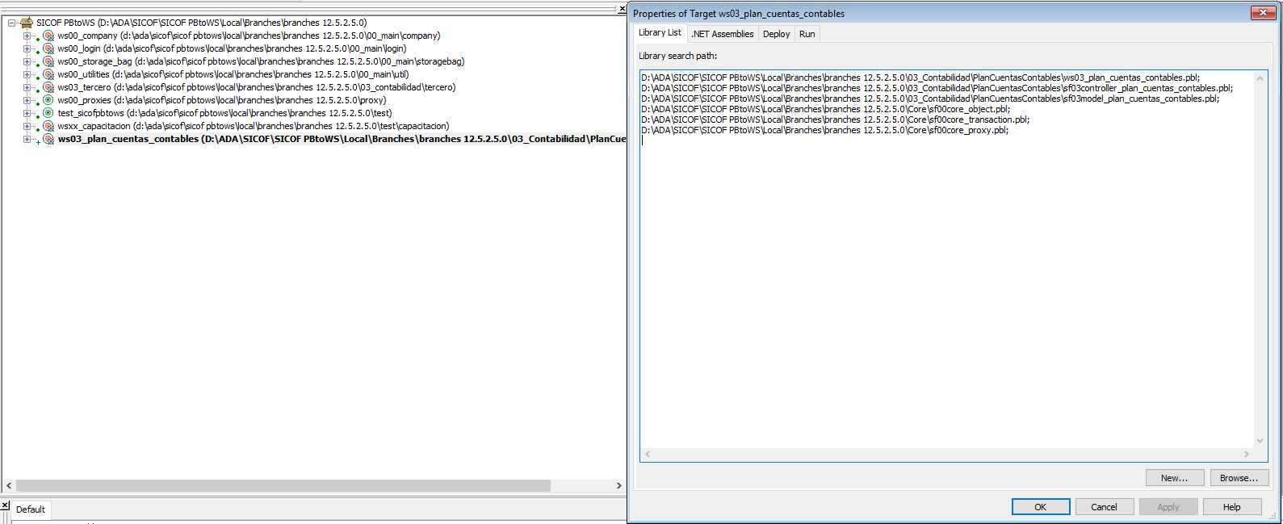Click the ws00_login target icon
The height and width of the screenshot is (524, 1283).
click(48, 48)
